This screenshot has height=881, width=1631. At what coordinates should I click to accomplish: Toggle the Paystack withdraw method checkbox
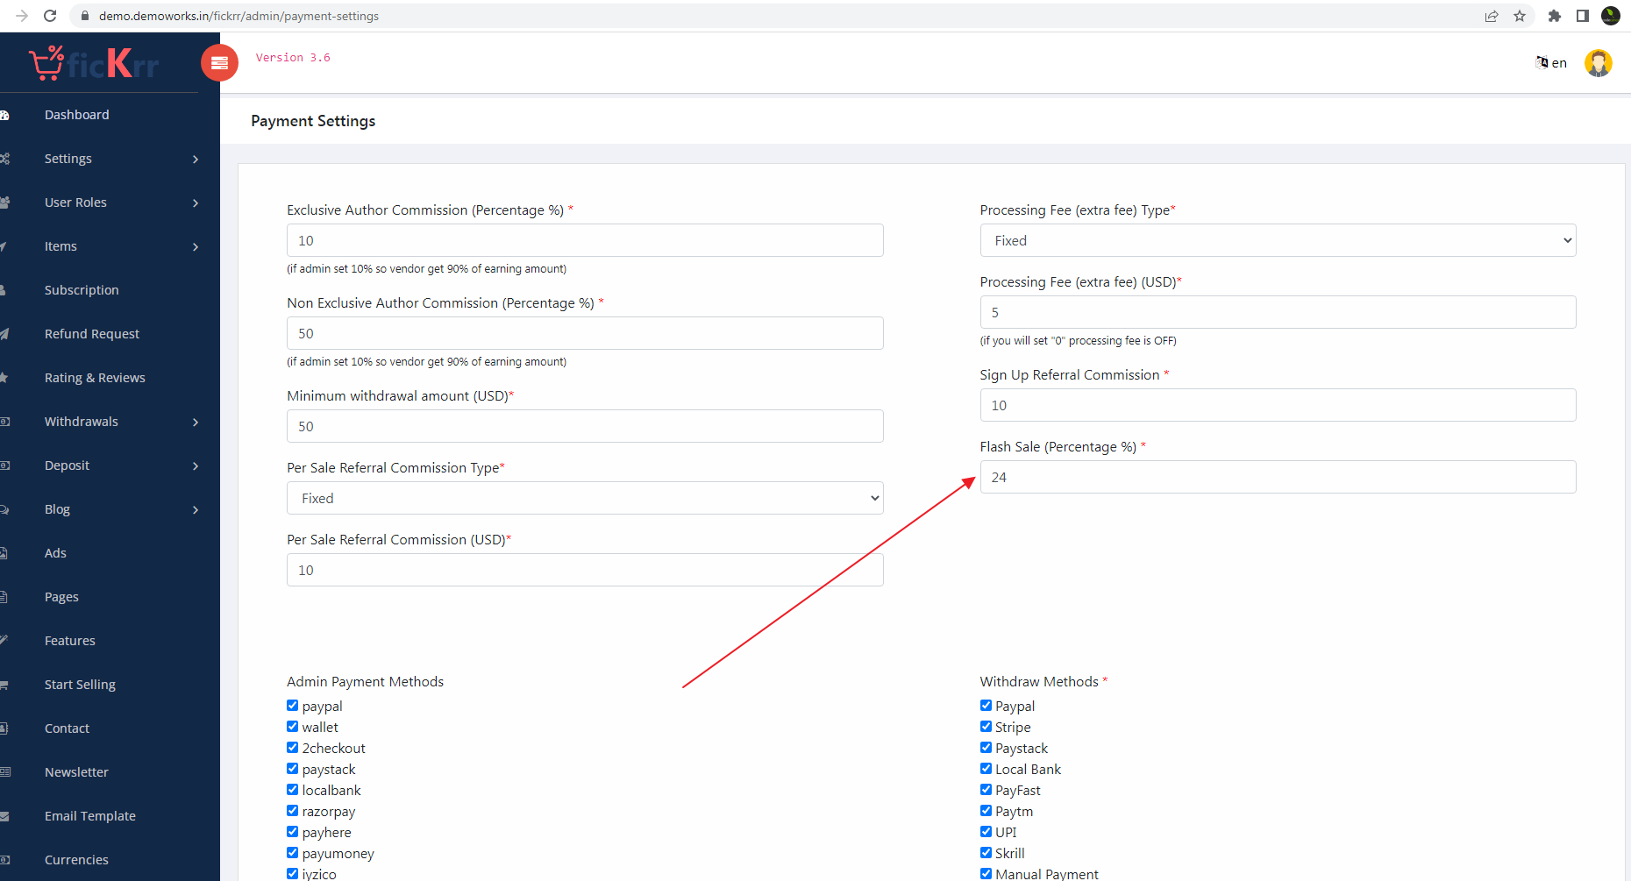986,748
